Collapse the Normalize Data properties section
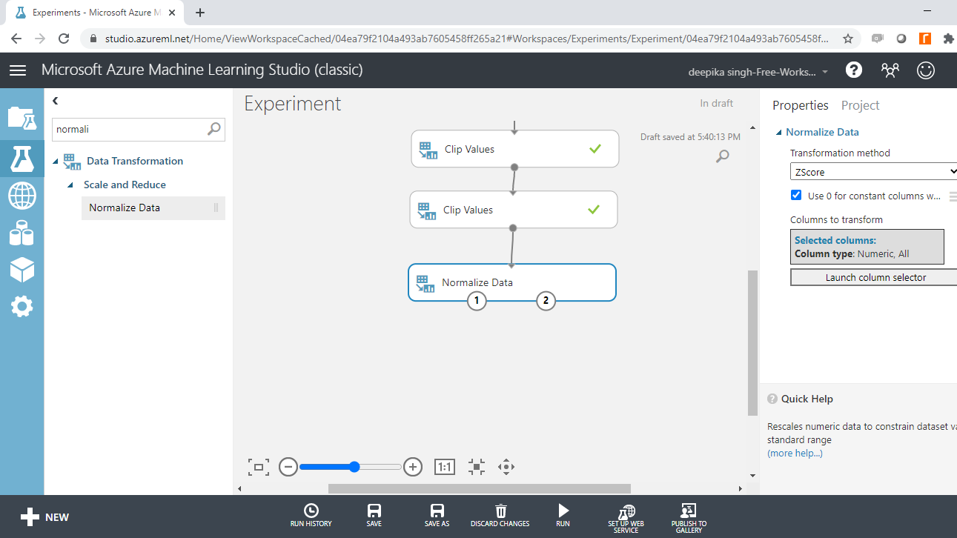The height and width of the screenshot is (538, 957). coord(778,133)
